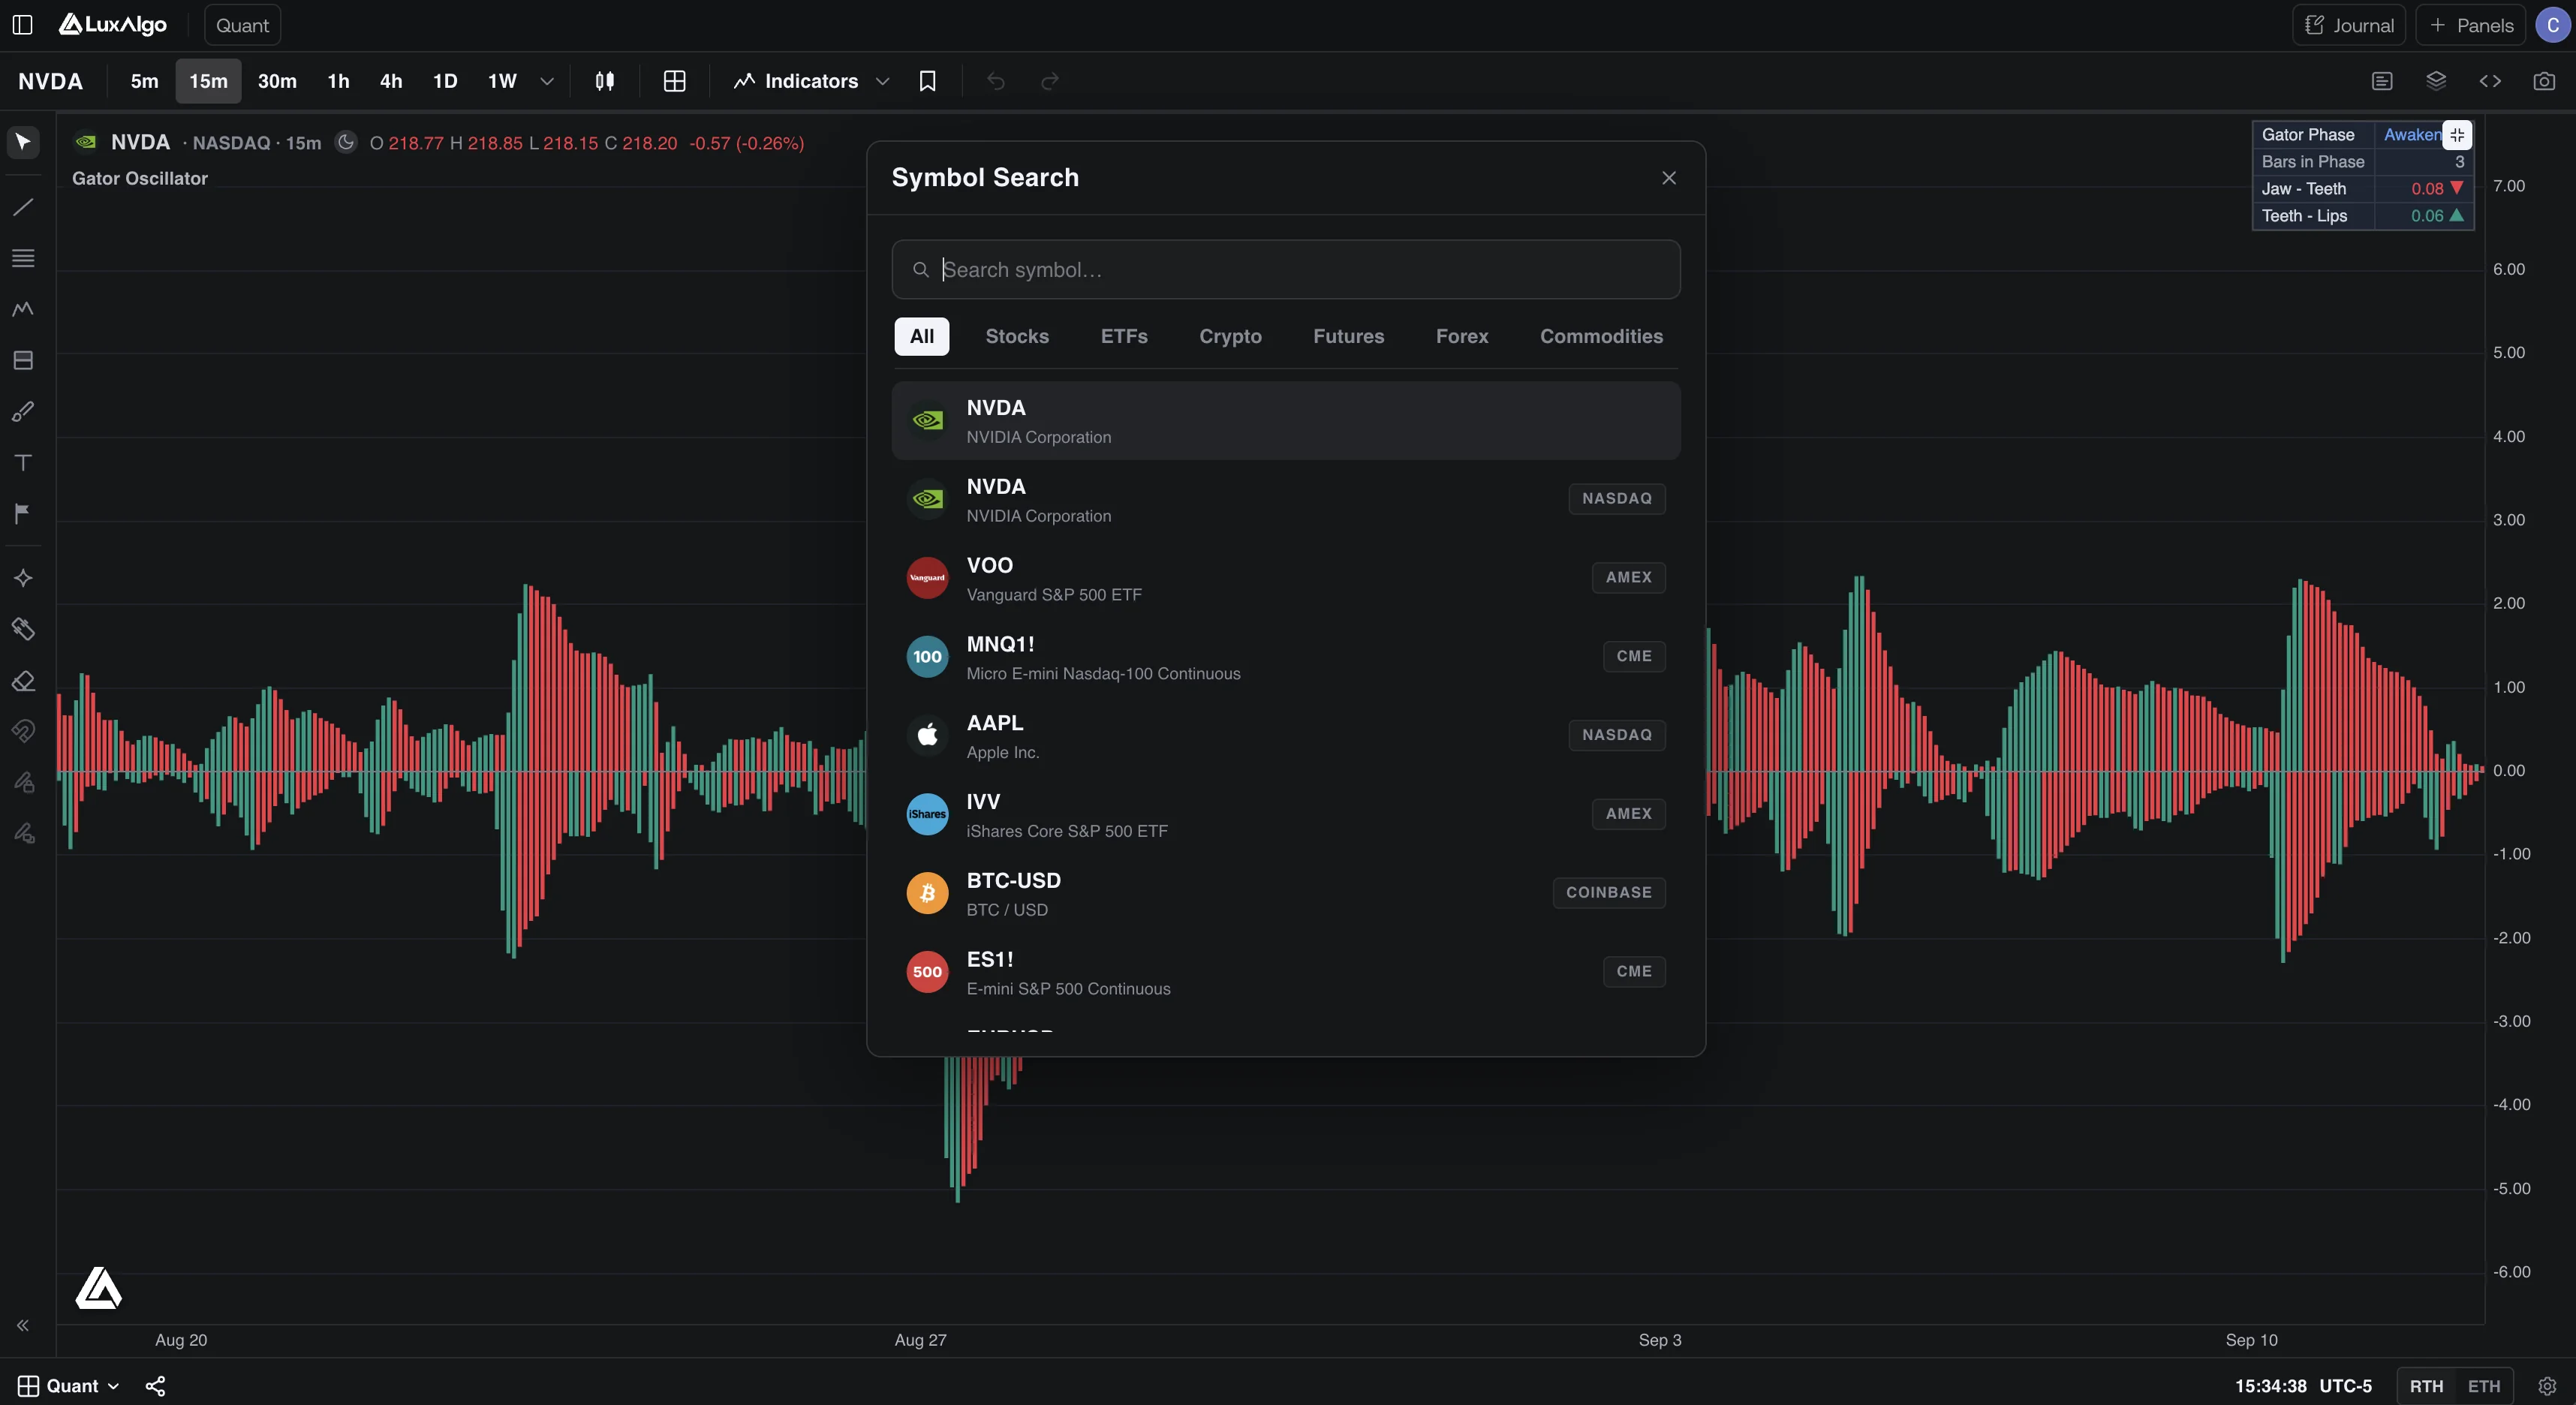Screen dimensions: 2576x1405
Task: Open the Journal button
Action: pyautogui.click(x=2349, y=25)
